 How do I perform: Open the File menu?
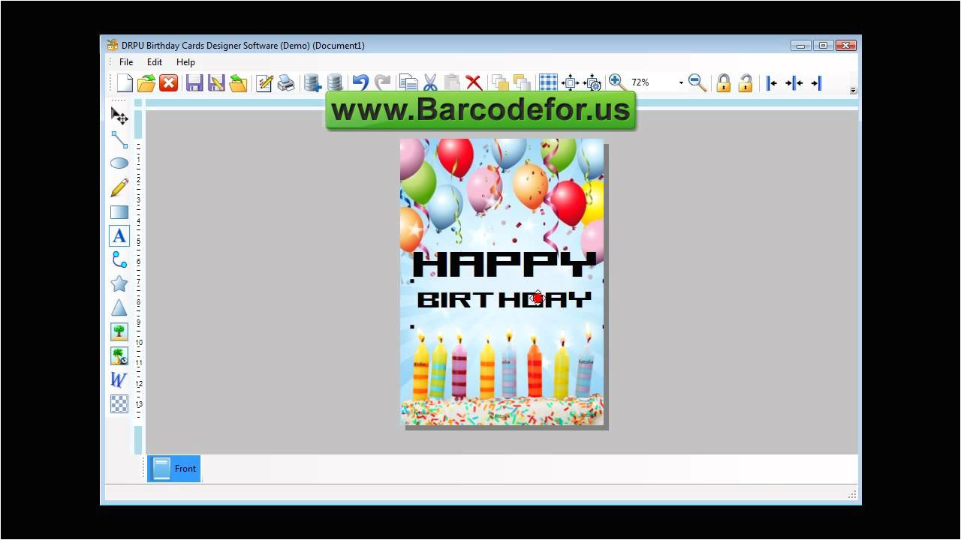(126, 62)
